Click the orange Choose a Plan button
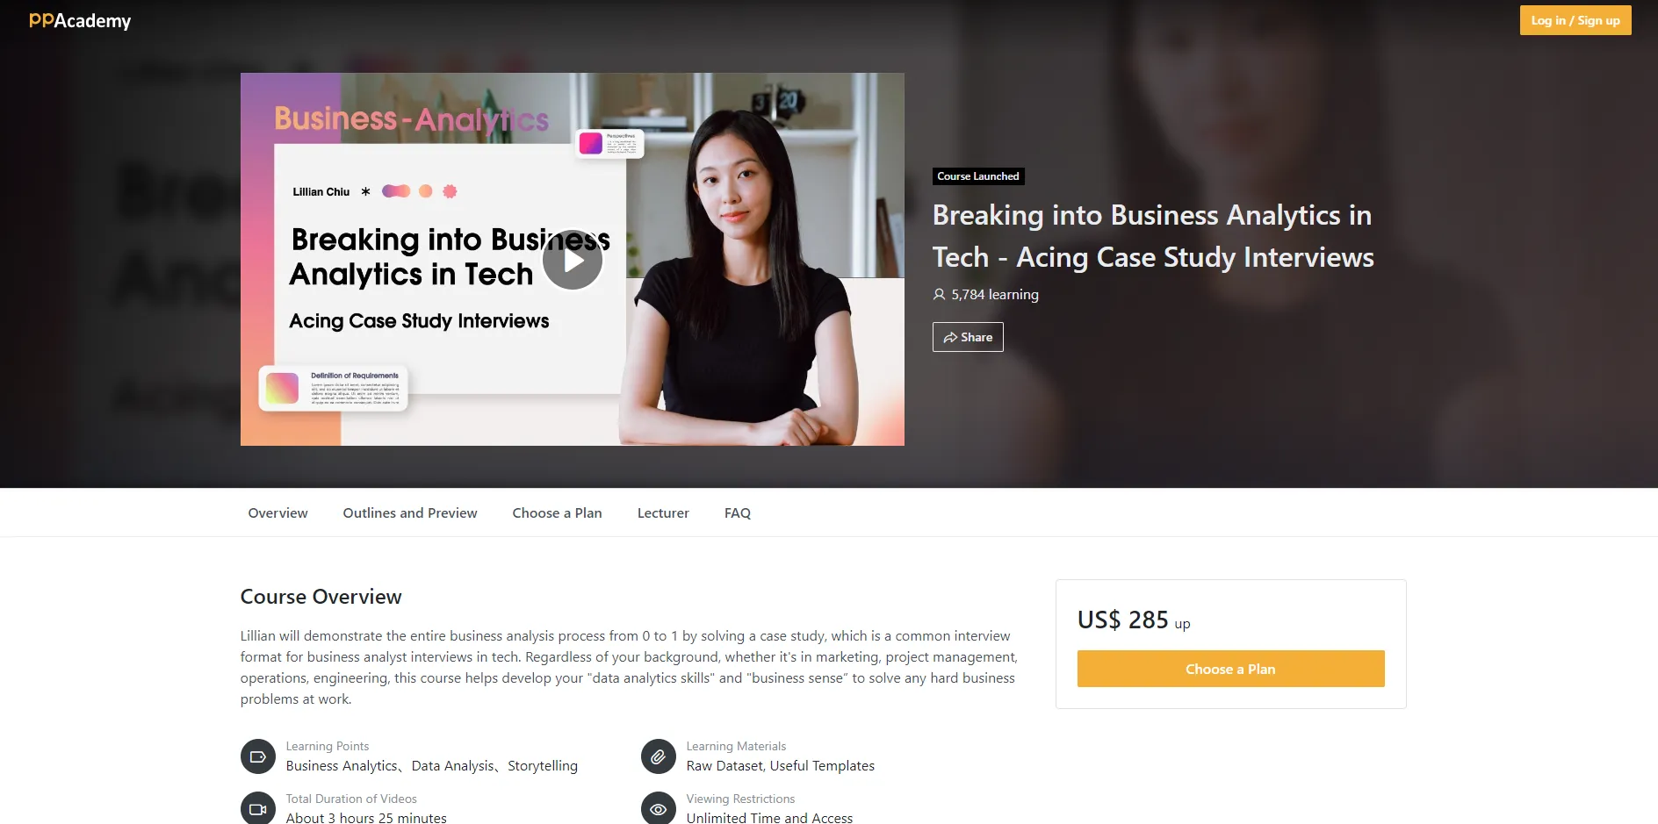Viewport: 1658px width, 824px height. (1231, 669)
